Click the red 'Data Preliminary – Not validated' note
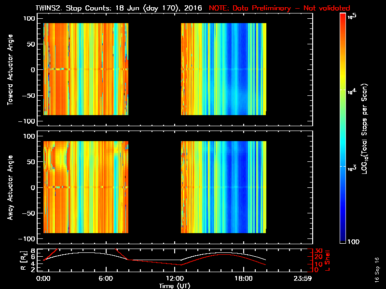The image size is (386, 289). pos(279,8)
